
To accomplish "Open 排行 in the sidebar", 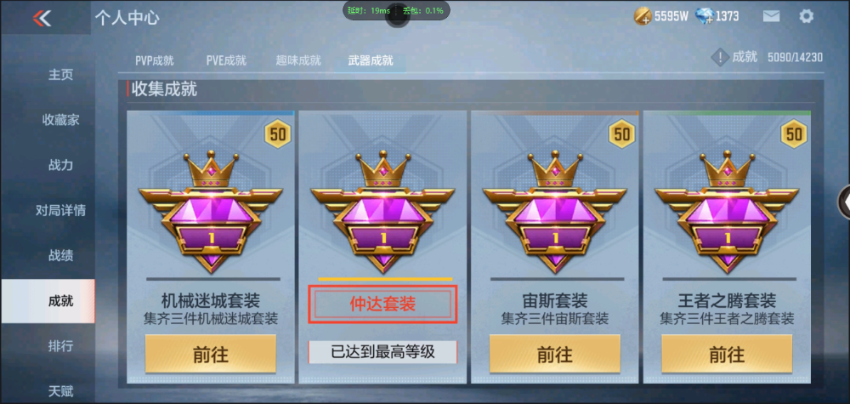I will [x=60, y=345].
